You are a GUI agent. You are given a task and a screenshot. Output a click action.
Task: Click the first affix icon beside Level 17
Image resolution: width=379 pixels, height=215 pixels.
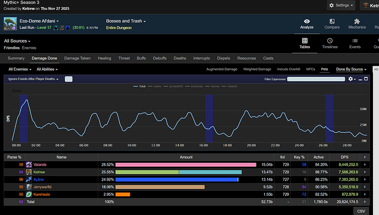pos(56,28)
